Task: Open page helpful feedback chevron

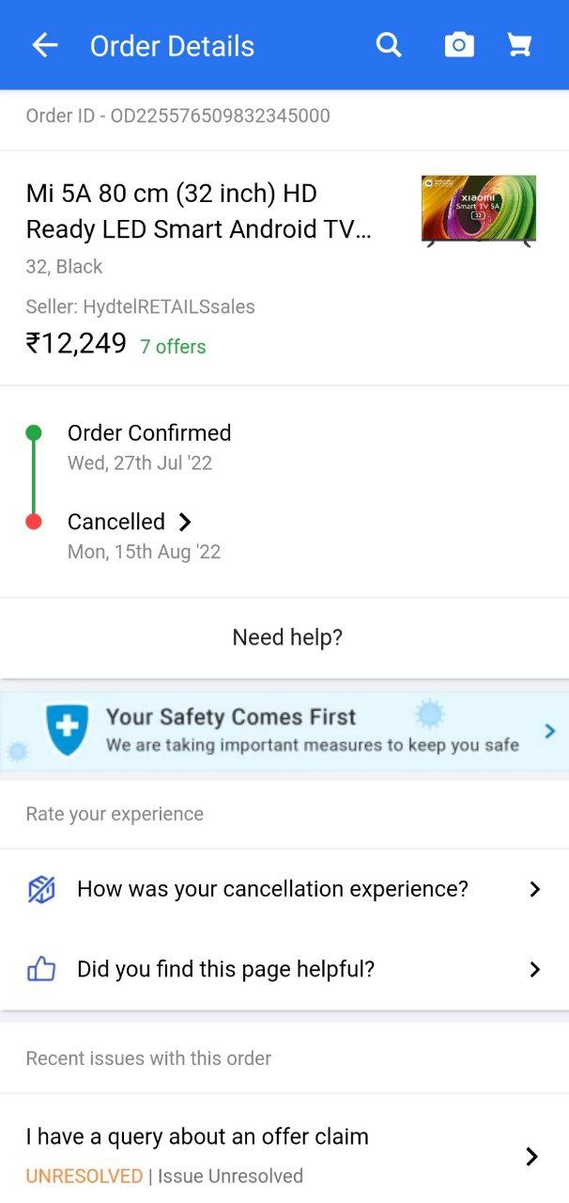Action: [x=534, y=970]
